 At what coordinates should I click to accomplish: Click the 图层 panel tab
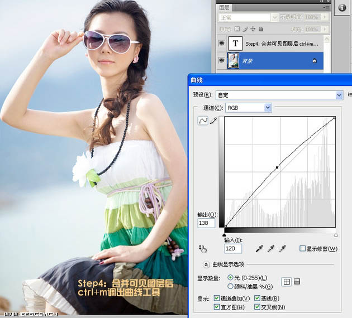225,8
